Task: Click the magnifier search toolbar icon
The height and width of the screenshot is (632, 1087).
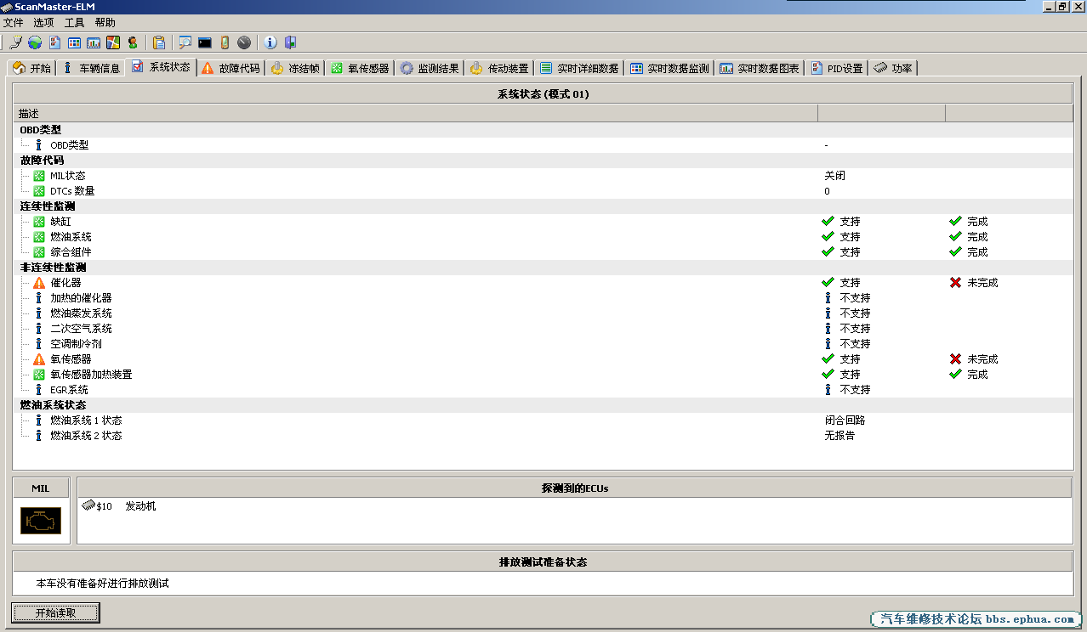Action: 185,42
